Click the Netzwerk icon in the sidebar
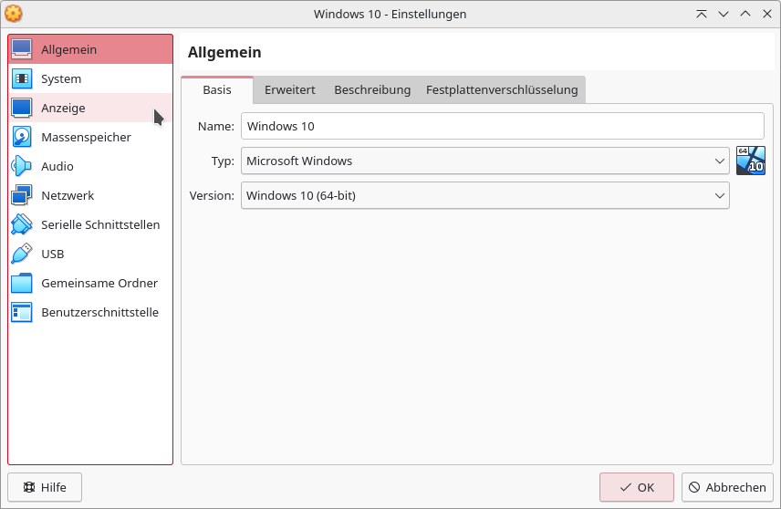 tap(22, 195)
